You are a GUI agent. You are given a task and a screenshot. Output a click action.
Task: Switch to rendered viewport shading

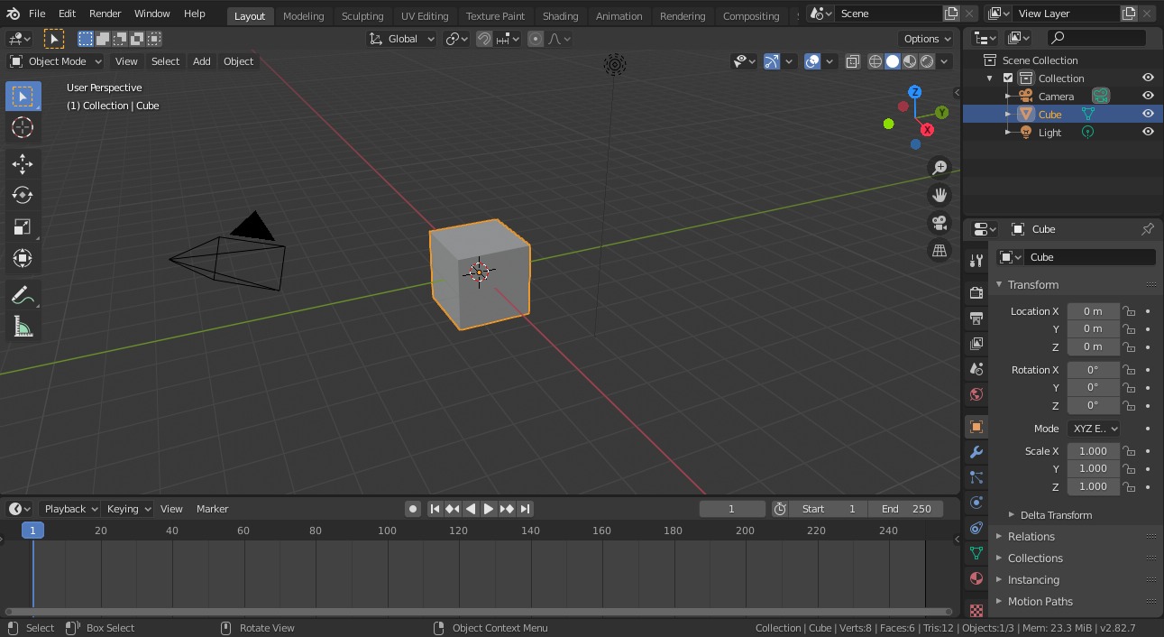(x=927, y=61)
